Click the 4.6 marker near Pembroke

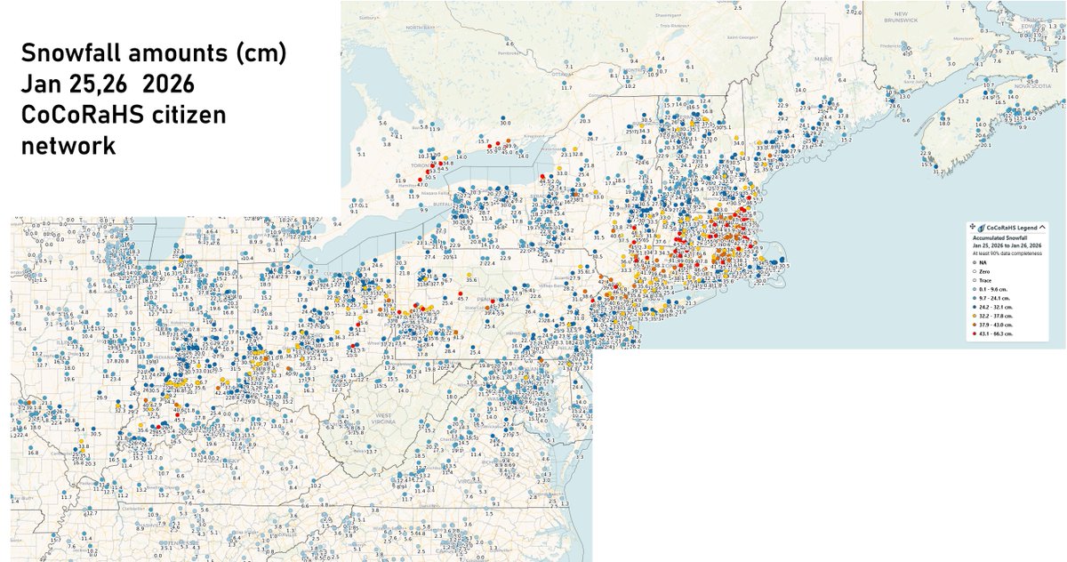(507, 38)
